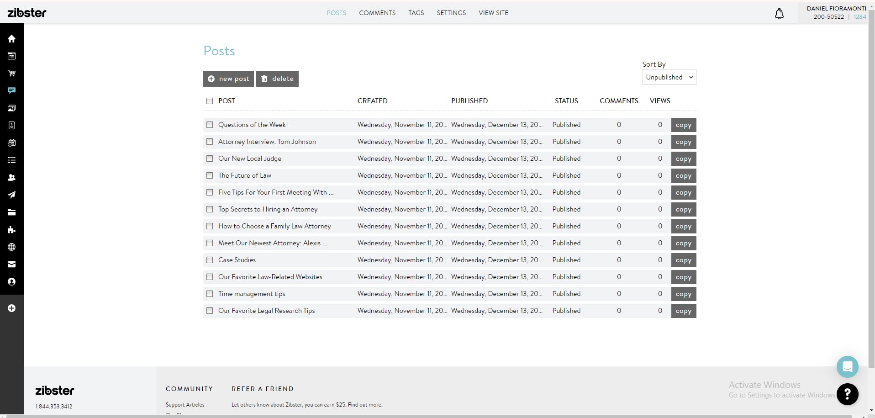
Task: Click the paper plane sidebar icon
Action: (x=12, y=195)
